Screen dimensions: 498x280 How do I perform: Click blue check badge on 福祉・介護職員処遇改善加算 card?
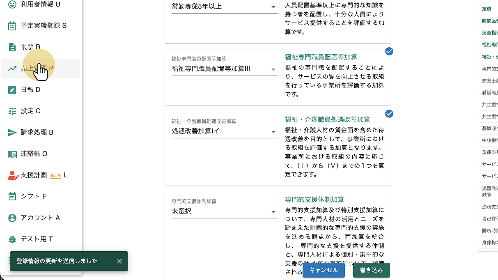(389, 114)
